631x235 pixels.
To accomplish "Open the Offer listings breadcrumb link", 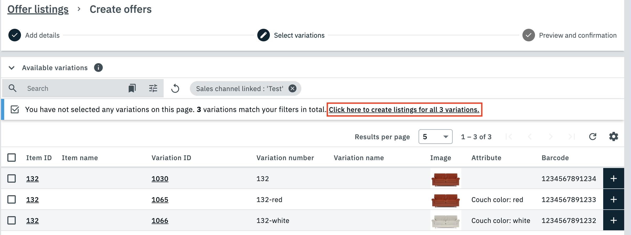I will pyautogui.click(x=38, y=9).
